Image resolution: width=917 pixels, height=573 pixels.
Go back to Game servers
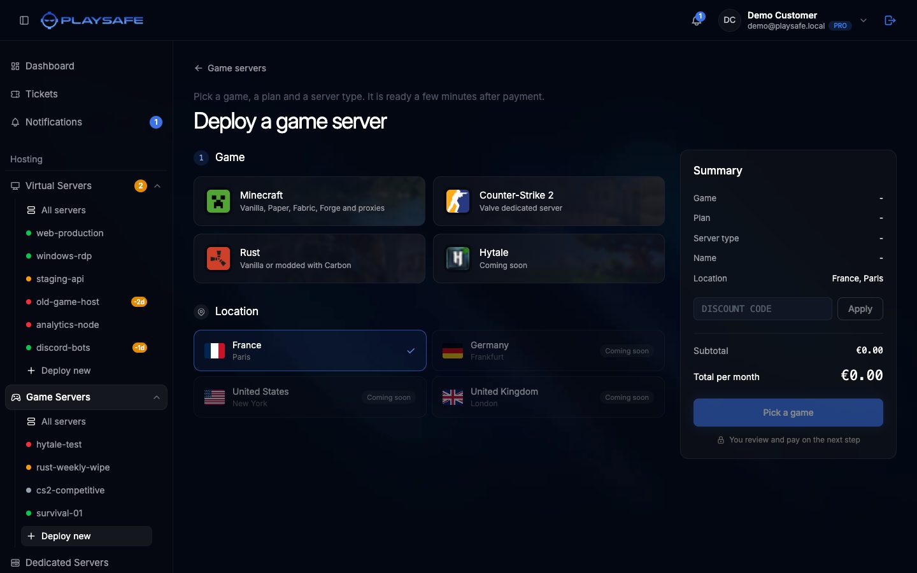[230, 68]
